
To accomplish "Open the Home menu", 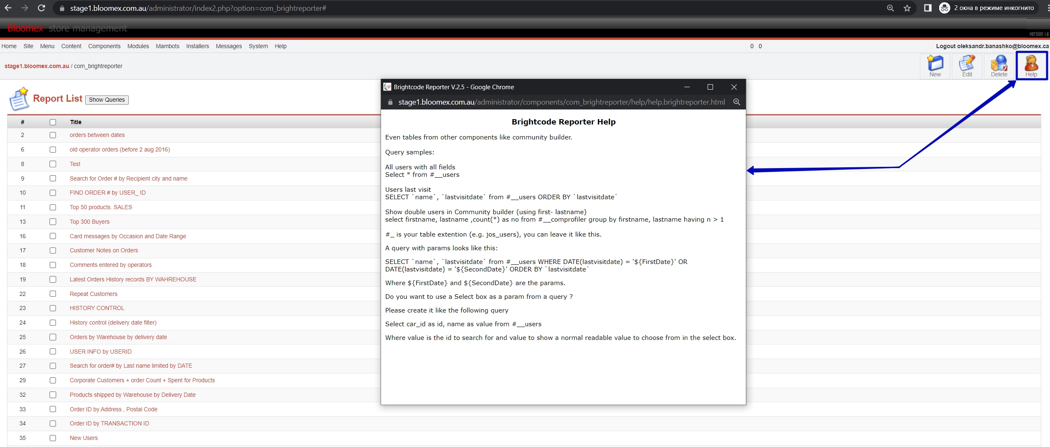I will tap(9, 46).
